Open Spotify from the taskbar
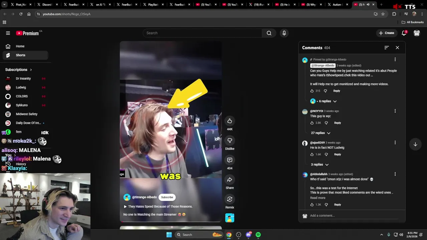The image size is (427, 240). (258, 235)
